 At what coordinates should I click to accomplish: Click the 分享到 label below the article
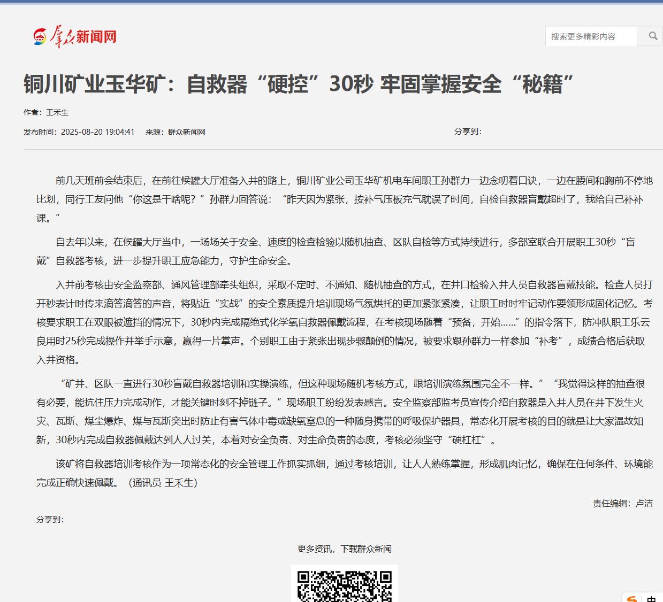(50, 519)
